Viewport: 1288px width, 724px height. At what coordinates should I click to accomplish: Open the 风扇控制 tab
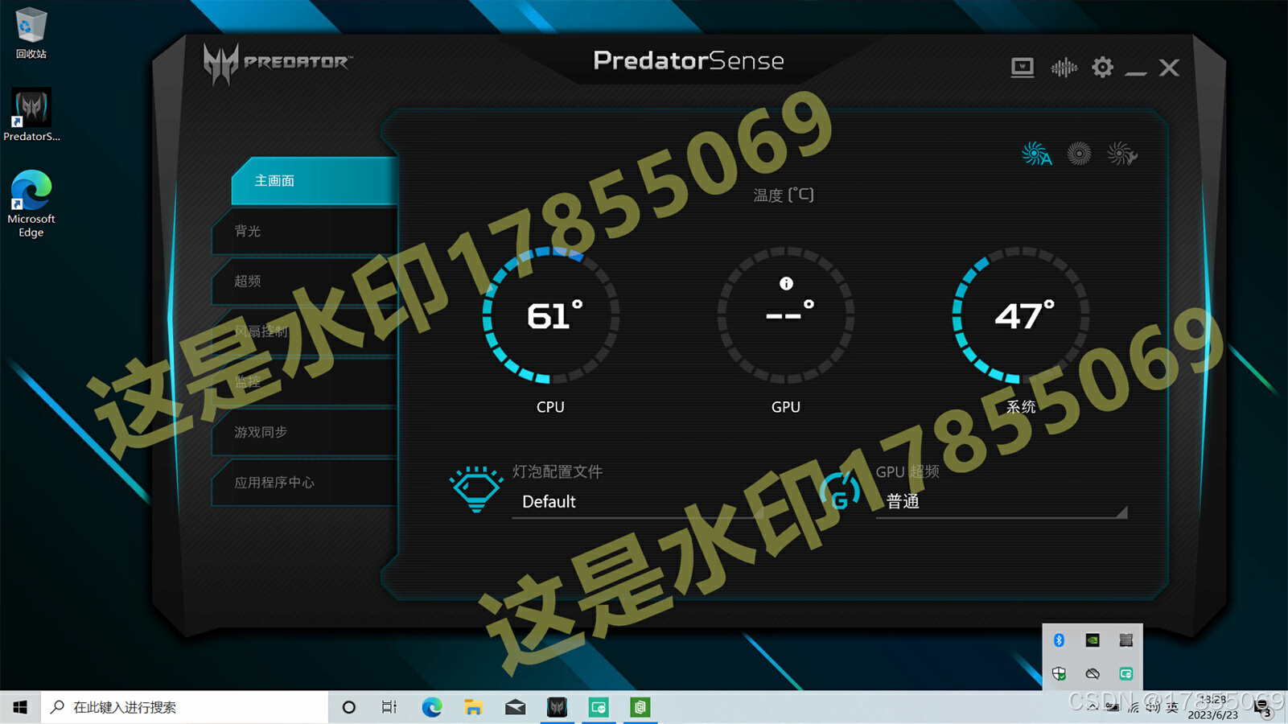click(305, 331)
